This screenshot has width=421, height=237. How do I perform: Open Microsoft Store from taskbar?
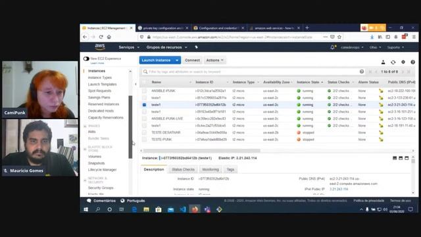(x=159, y=209)
